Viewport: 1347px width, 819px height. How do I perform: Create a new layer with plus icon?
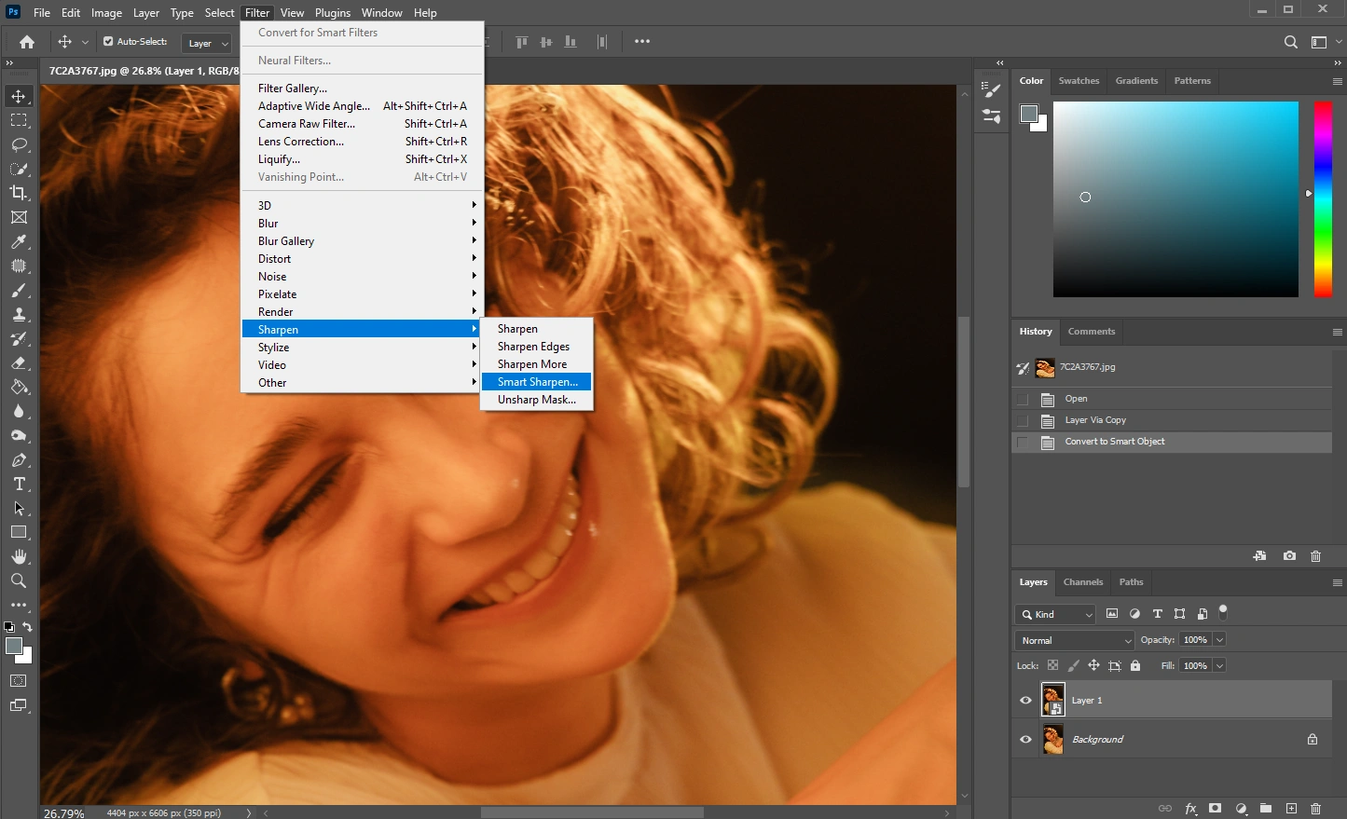click(1291, 809)
